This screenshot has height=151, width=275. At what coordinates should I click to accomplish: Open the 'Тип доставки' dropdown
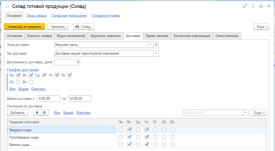click(x=155, y=53)
